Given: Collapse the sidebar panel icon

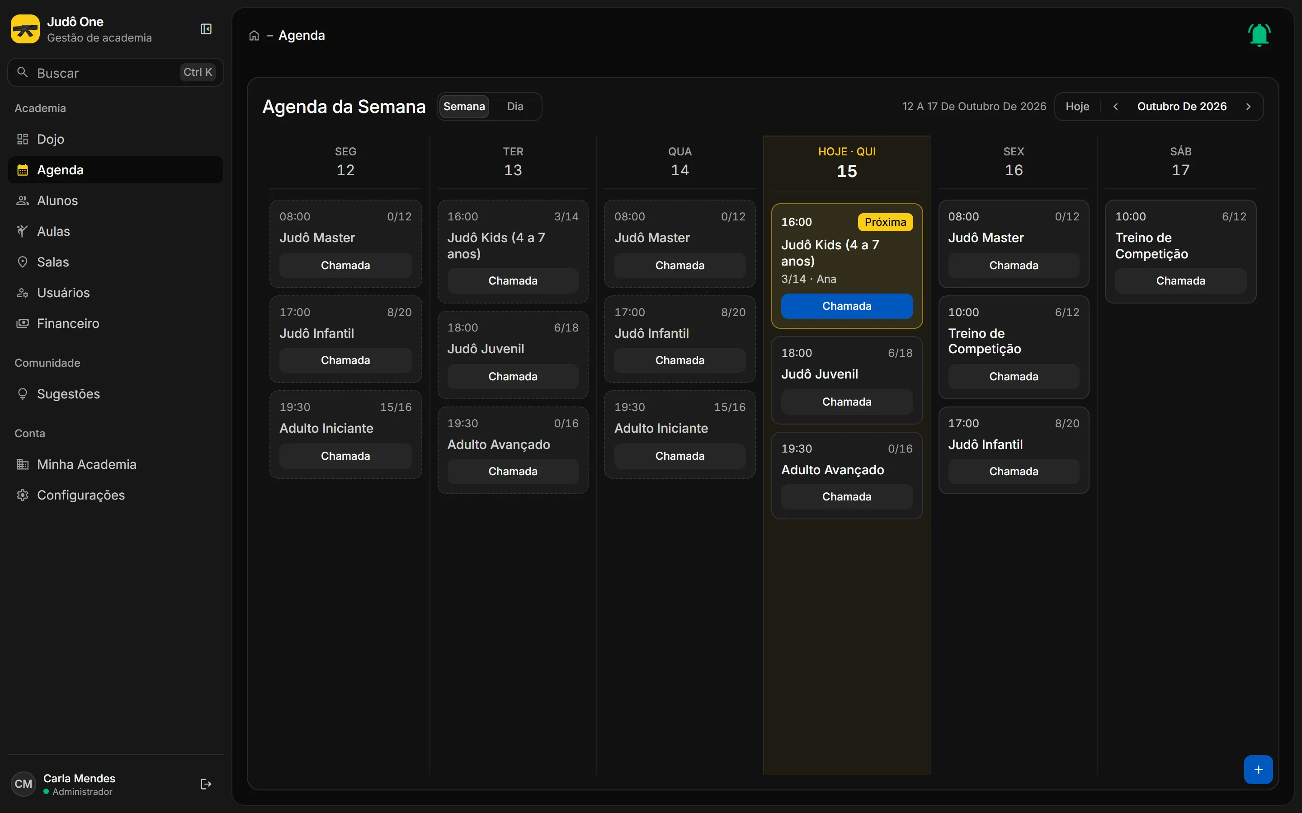Looking at the screenshot, I should tap(206, 29).
